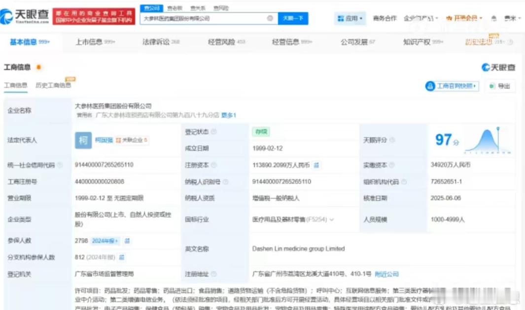Click inside the company search input field
This screenshot has height=310, width=525.
pos(207,18)
